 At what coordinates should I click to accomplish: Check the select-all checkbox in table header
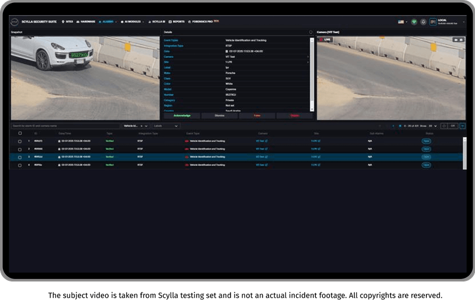(x=20, y=133)
